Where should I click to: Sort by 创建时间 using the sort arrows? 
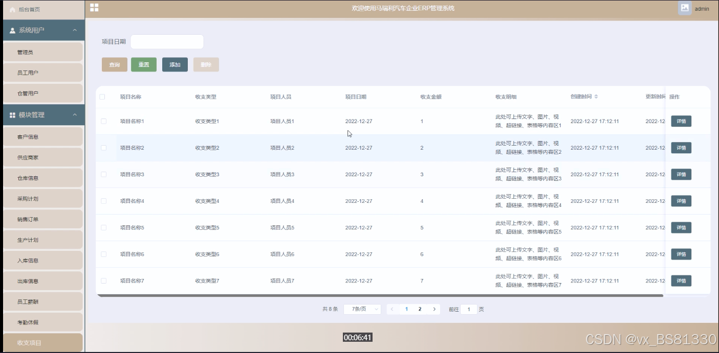point(596,97)
